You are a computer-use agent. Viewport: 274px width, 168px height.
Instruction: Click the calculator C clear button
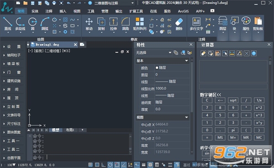(x=207, y=100)
